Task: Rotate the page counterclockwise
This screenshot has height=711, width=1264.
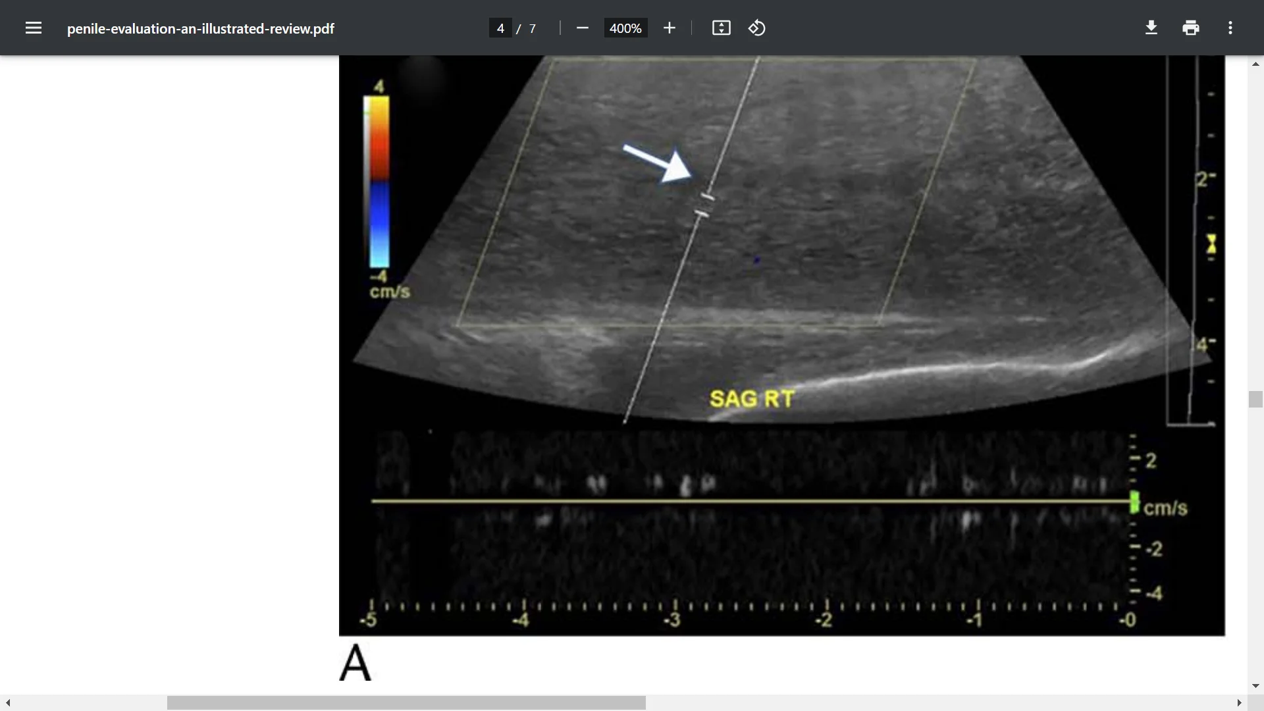Action: tap(756, 28)
